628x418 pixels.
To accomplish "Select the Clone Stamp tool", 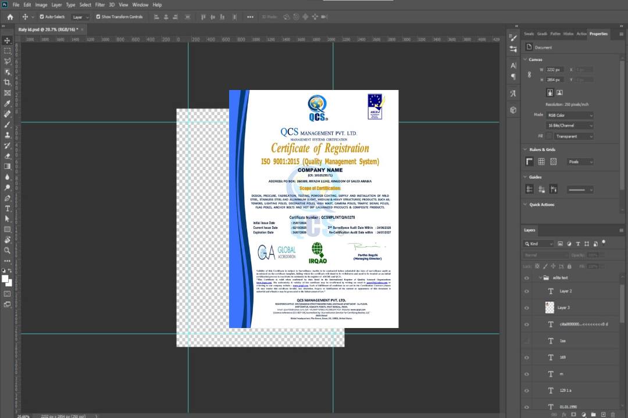I will point(7,135).
